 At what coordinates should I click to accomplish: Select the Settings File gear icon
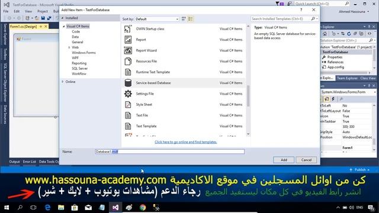click(x=128, y=93)
